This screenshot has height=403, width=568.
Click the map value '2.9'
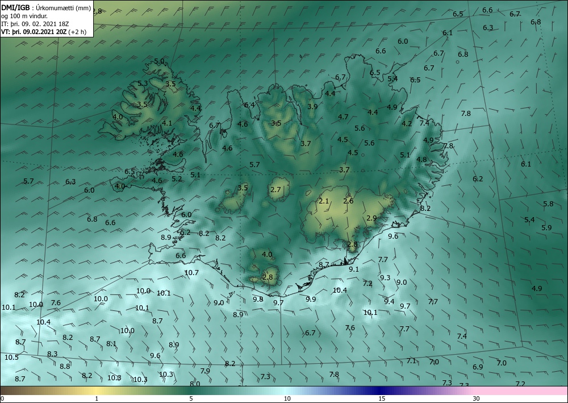tap(371, 218)
